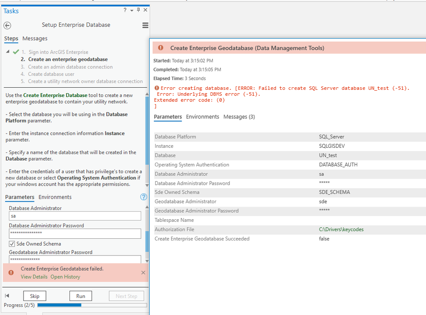Click instructions scroll up arrow
Viewport: 426px width, 315px height.
click(147, 94)
